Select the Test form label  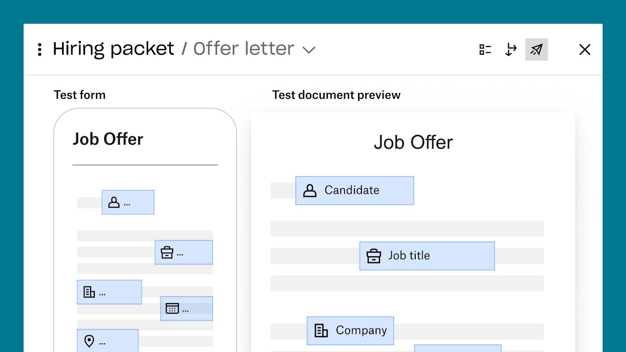(80, 95)
